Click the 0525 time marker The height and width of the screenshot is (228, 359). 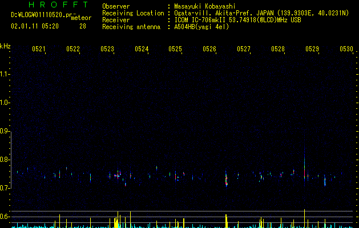[x=175, y=48]
